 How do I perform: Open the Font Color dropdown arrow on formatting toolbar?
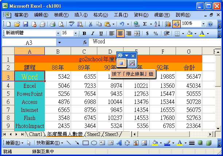point(208,34)
